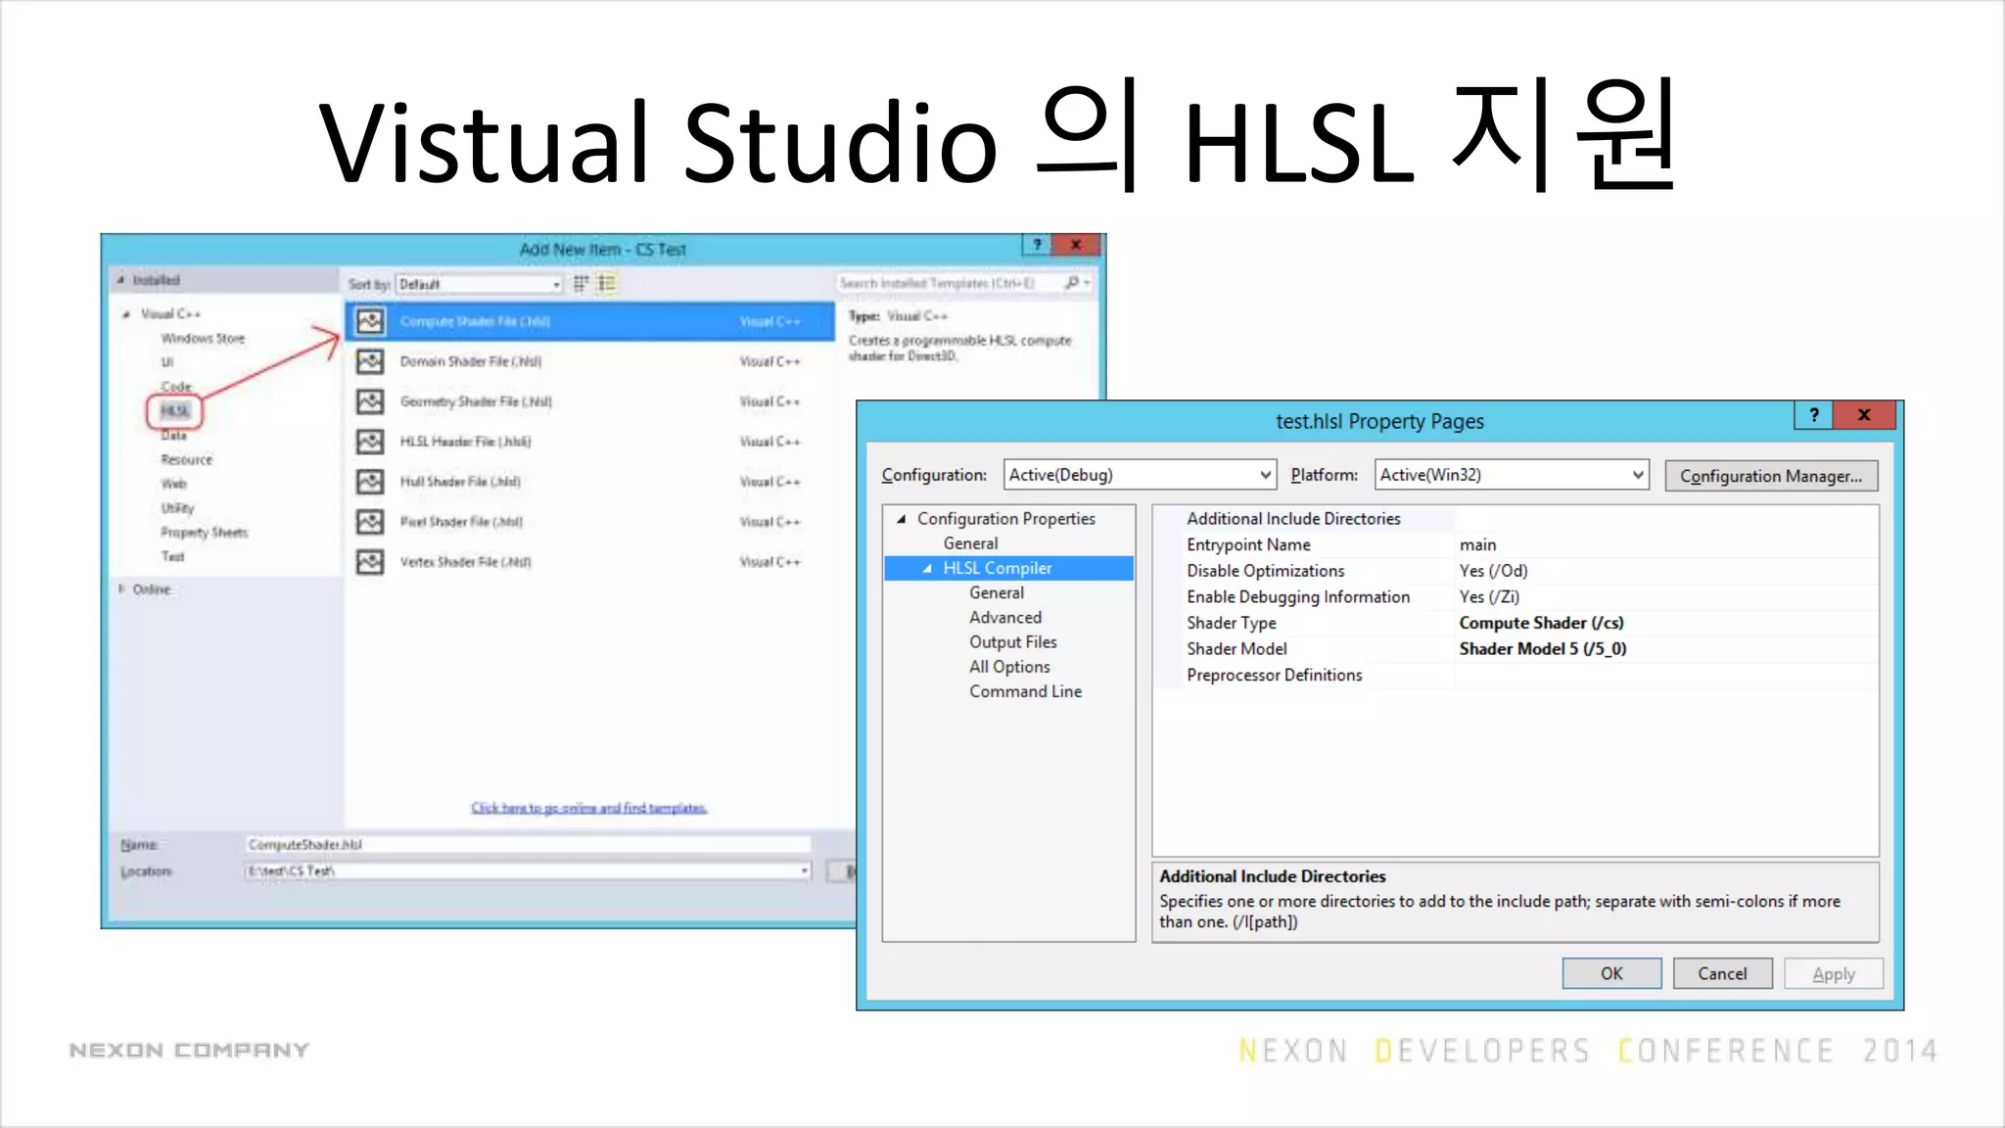Open the All Options page
Image resolution: width=2005 pixels, height=1128 pixels.
[1009, 667]
